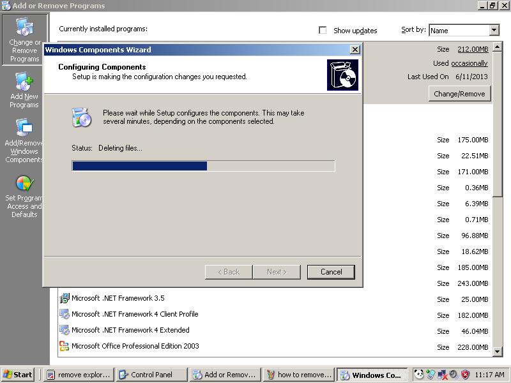Click .NET Framework 4 Client Profile icon

click(65, 314)
